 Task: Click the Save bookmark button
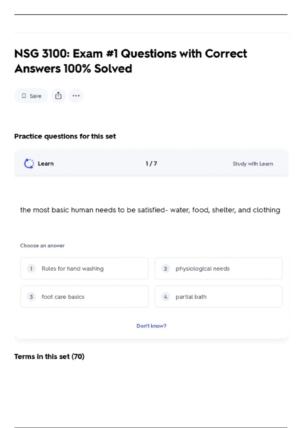31,96
